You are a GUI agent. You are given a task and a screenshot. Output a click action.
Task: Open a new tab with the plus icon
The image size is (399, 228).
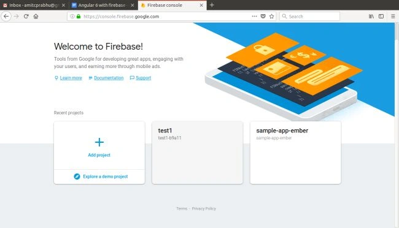212,5
